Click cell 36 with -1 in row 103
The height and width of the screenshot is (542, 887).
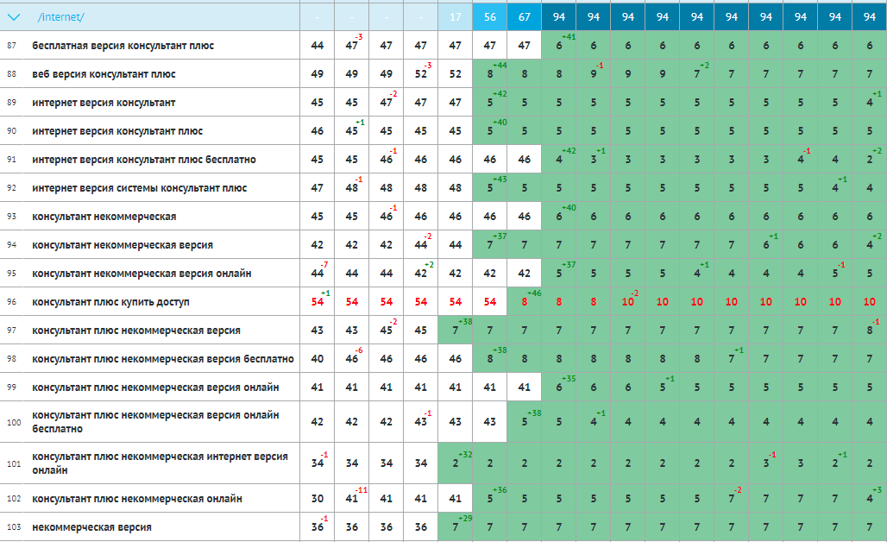[x=318, y=526]
